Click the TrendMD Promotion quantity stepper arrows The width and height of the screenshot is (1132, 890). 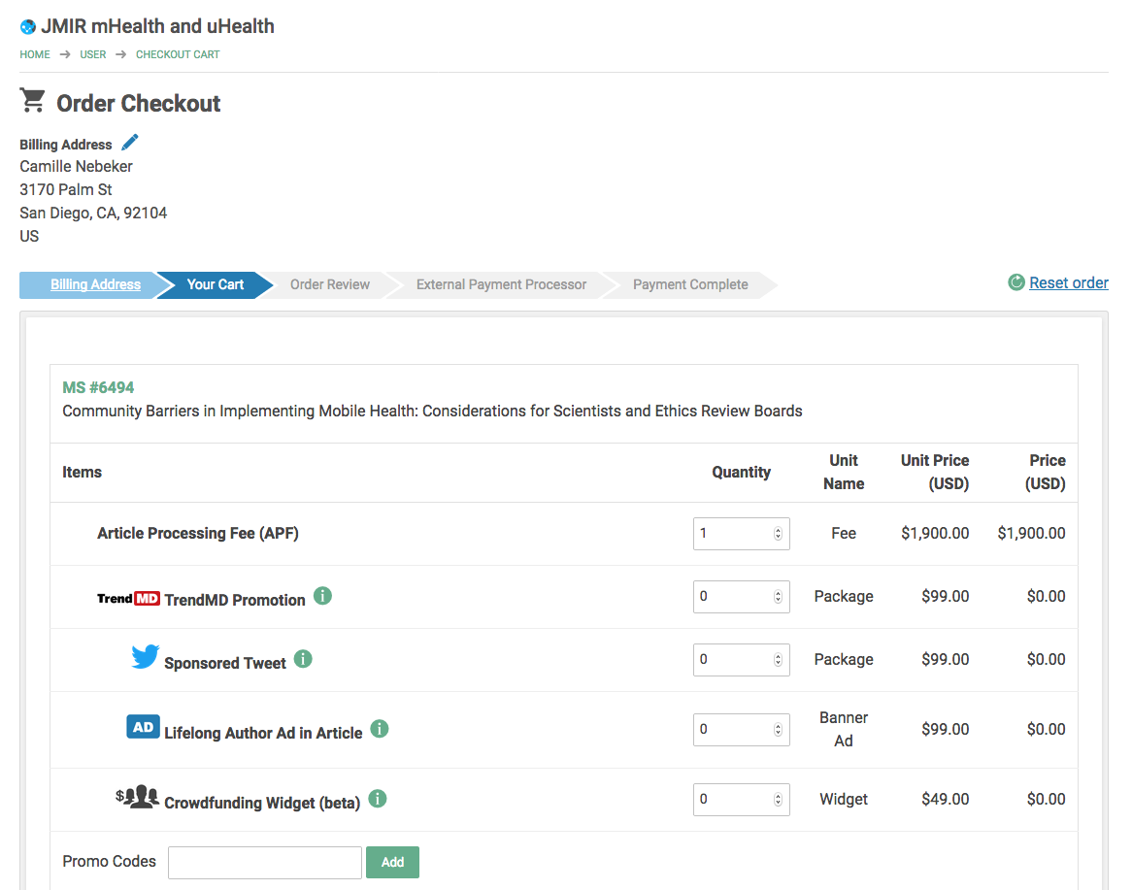click(778, 596)
